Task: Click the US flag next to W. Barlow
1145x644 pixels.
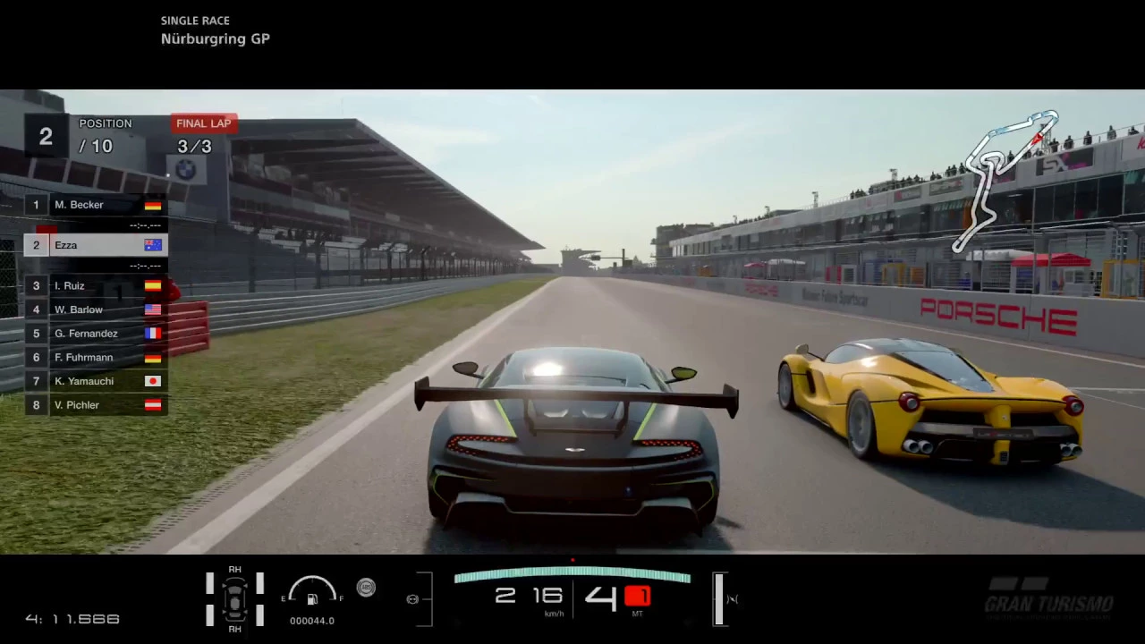Action: (x=153, y=309)
